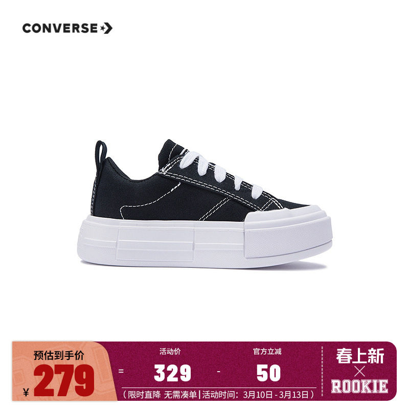Click the black canvas sneaker image
The image size is (409, 409).
point(205,204)
